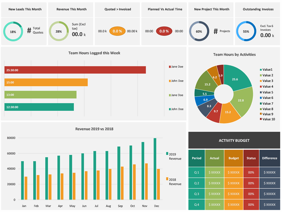Click the Value 10 legend entry

267,119
